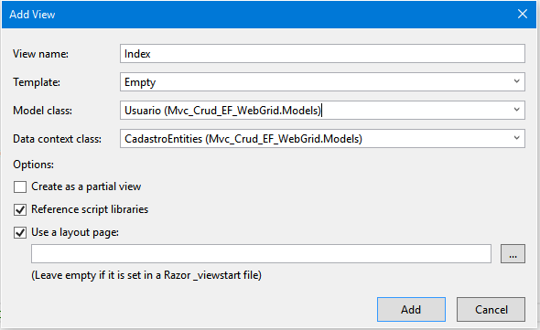Click the Add button
The height and width of the screenshot is (330, 540).
pos(411,310)
